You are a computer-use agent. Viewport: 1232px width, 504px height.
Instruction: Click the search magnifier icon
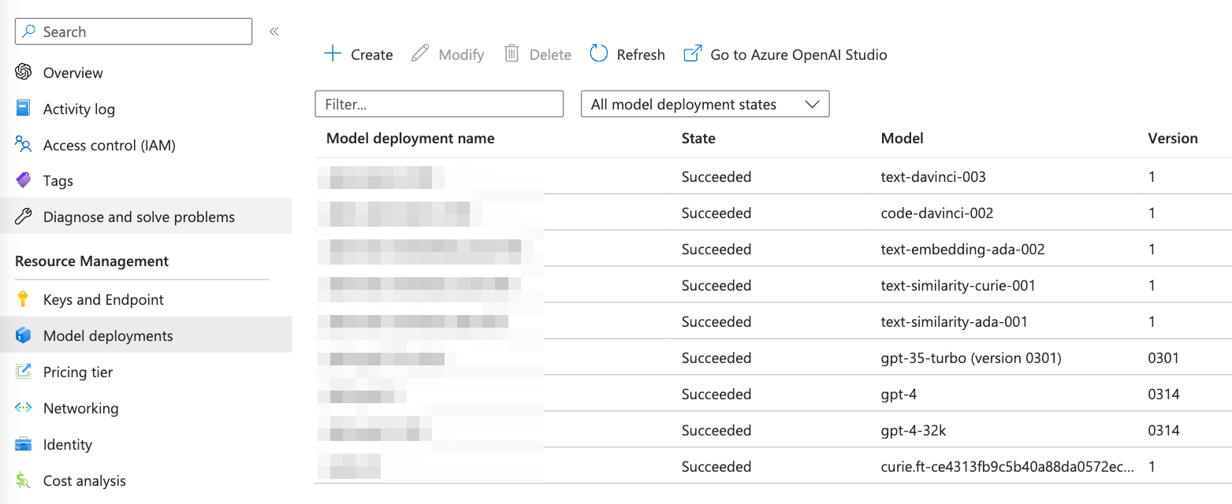coord(29,31)
